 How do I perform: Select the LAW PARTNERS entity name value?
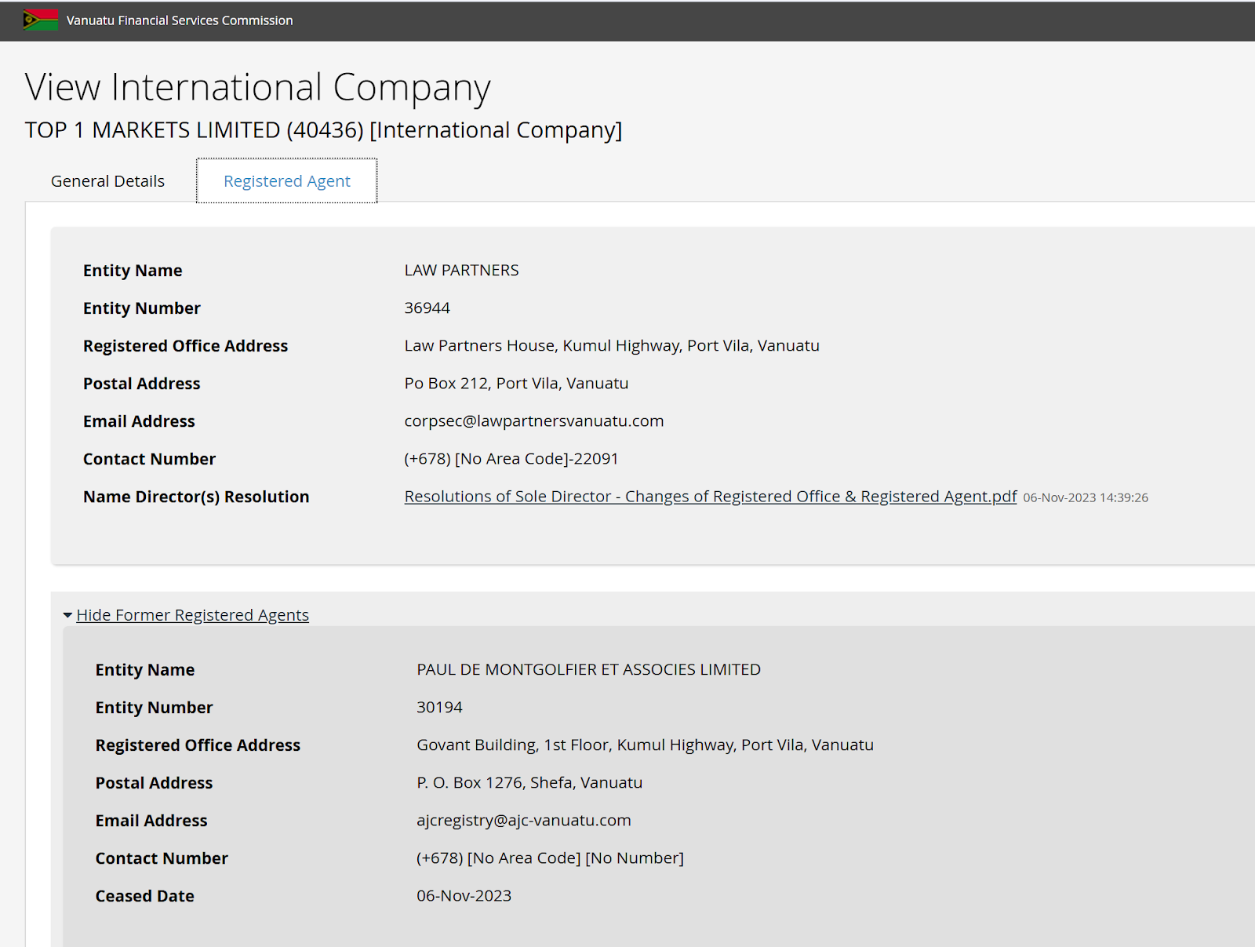[x=462, y=270]
